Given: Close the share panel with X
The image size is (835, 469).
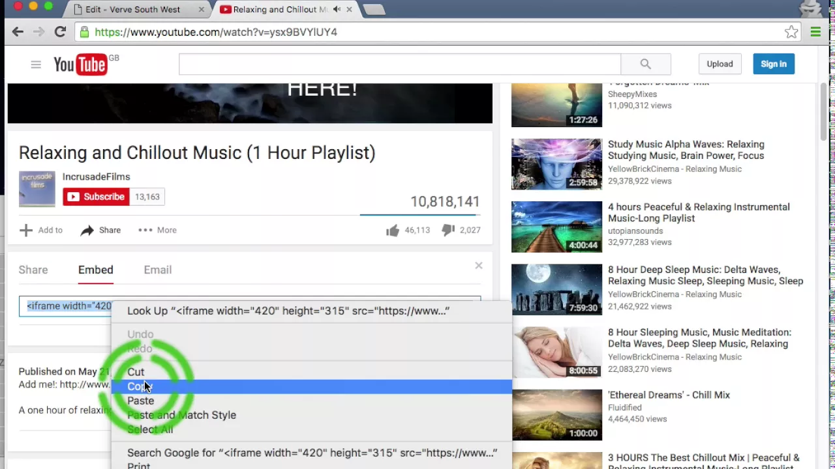Looking at the screenshot, I should click(479, 265).
